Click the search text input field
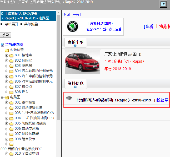Image resolution: width=170 pixels, height=157 pixels. point(23,29)
